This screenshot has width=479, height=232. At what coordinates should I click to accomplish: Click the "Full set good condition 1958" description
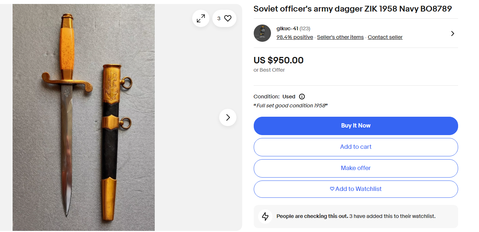coord(291,106)
